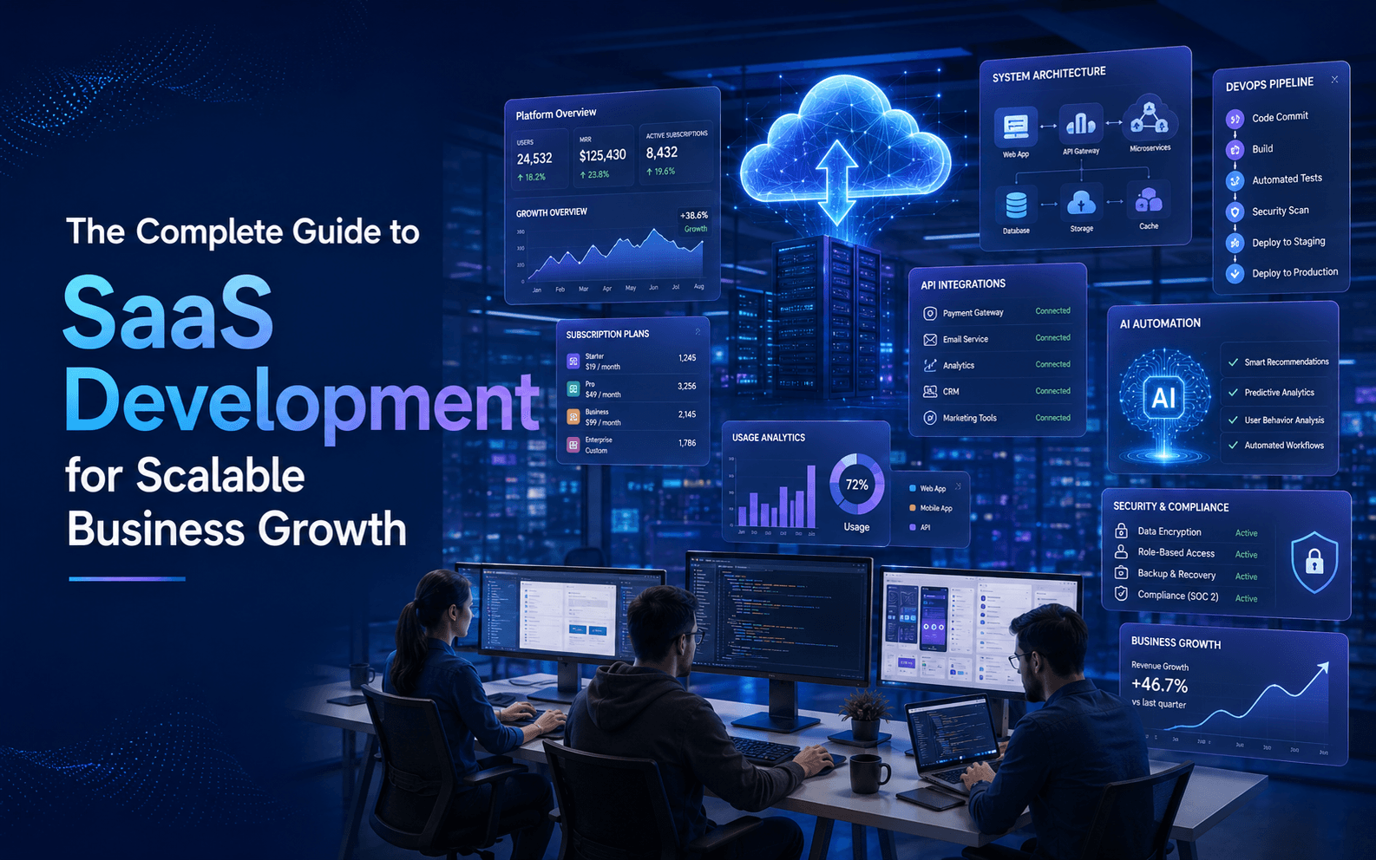Click the large shield lock icon
This screenshot has height=860, width=1376.
pyautogui.click(x=1314, y=562)
